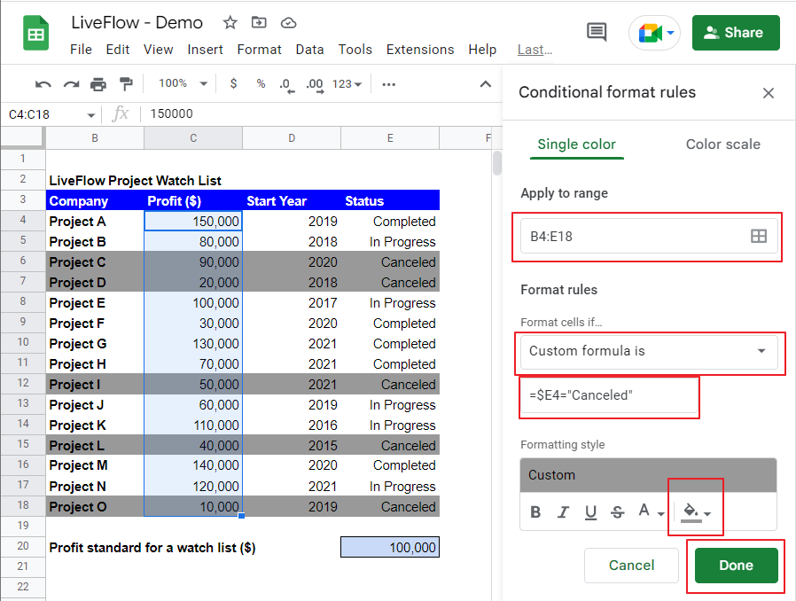Click the move to folder icon
Screen dimensions: 796x601
tap(259, 22)
